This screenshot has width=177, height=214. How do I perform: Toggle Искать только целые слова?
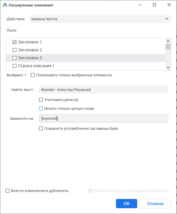click(41, 109)
